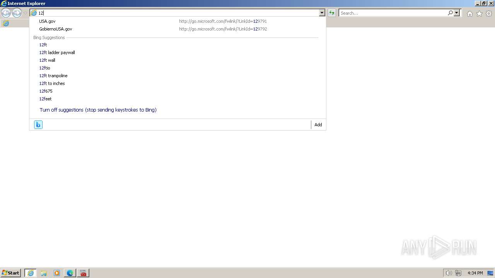Click the network tray icon

(458, 273)
